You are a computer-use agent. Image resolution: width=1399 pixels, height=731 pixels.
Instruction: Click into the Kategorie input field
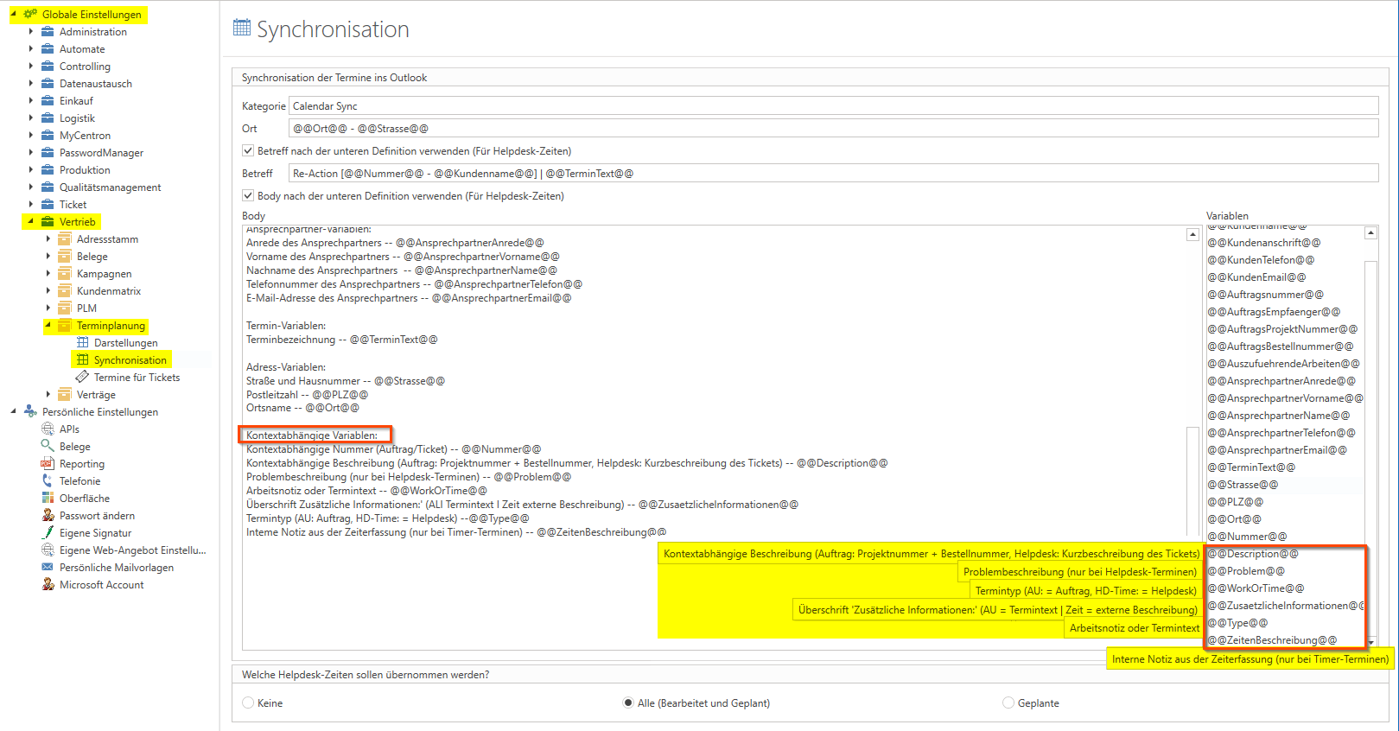point(833,106)
